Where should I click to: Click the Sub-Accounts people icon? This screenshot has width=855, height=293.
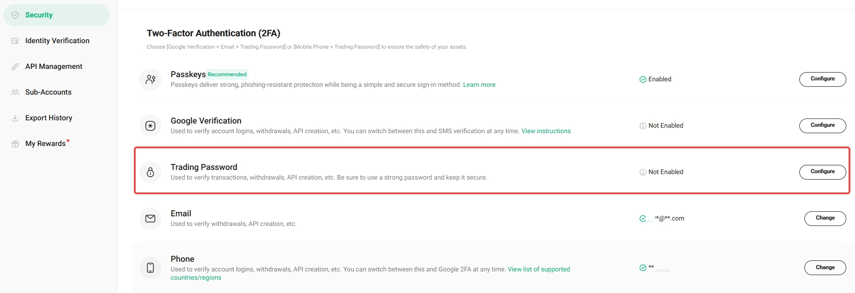coord(15,92)
